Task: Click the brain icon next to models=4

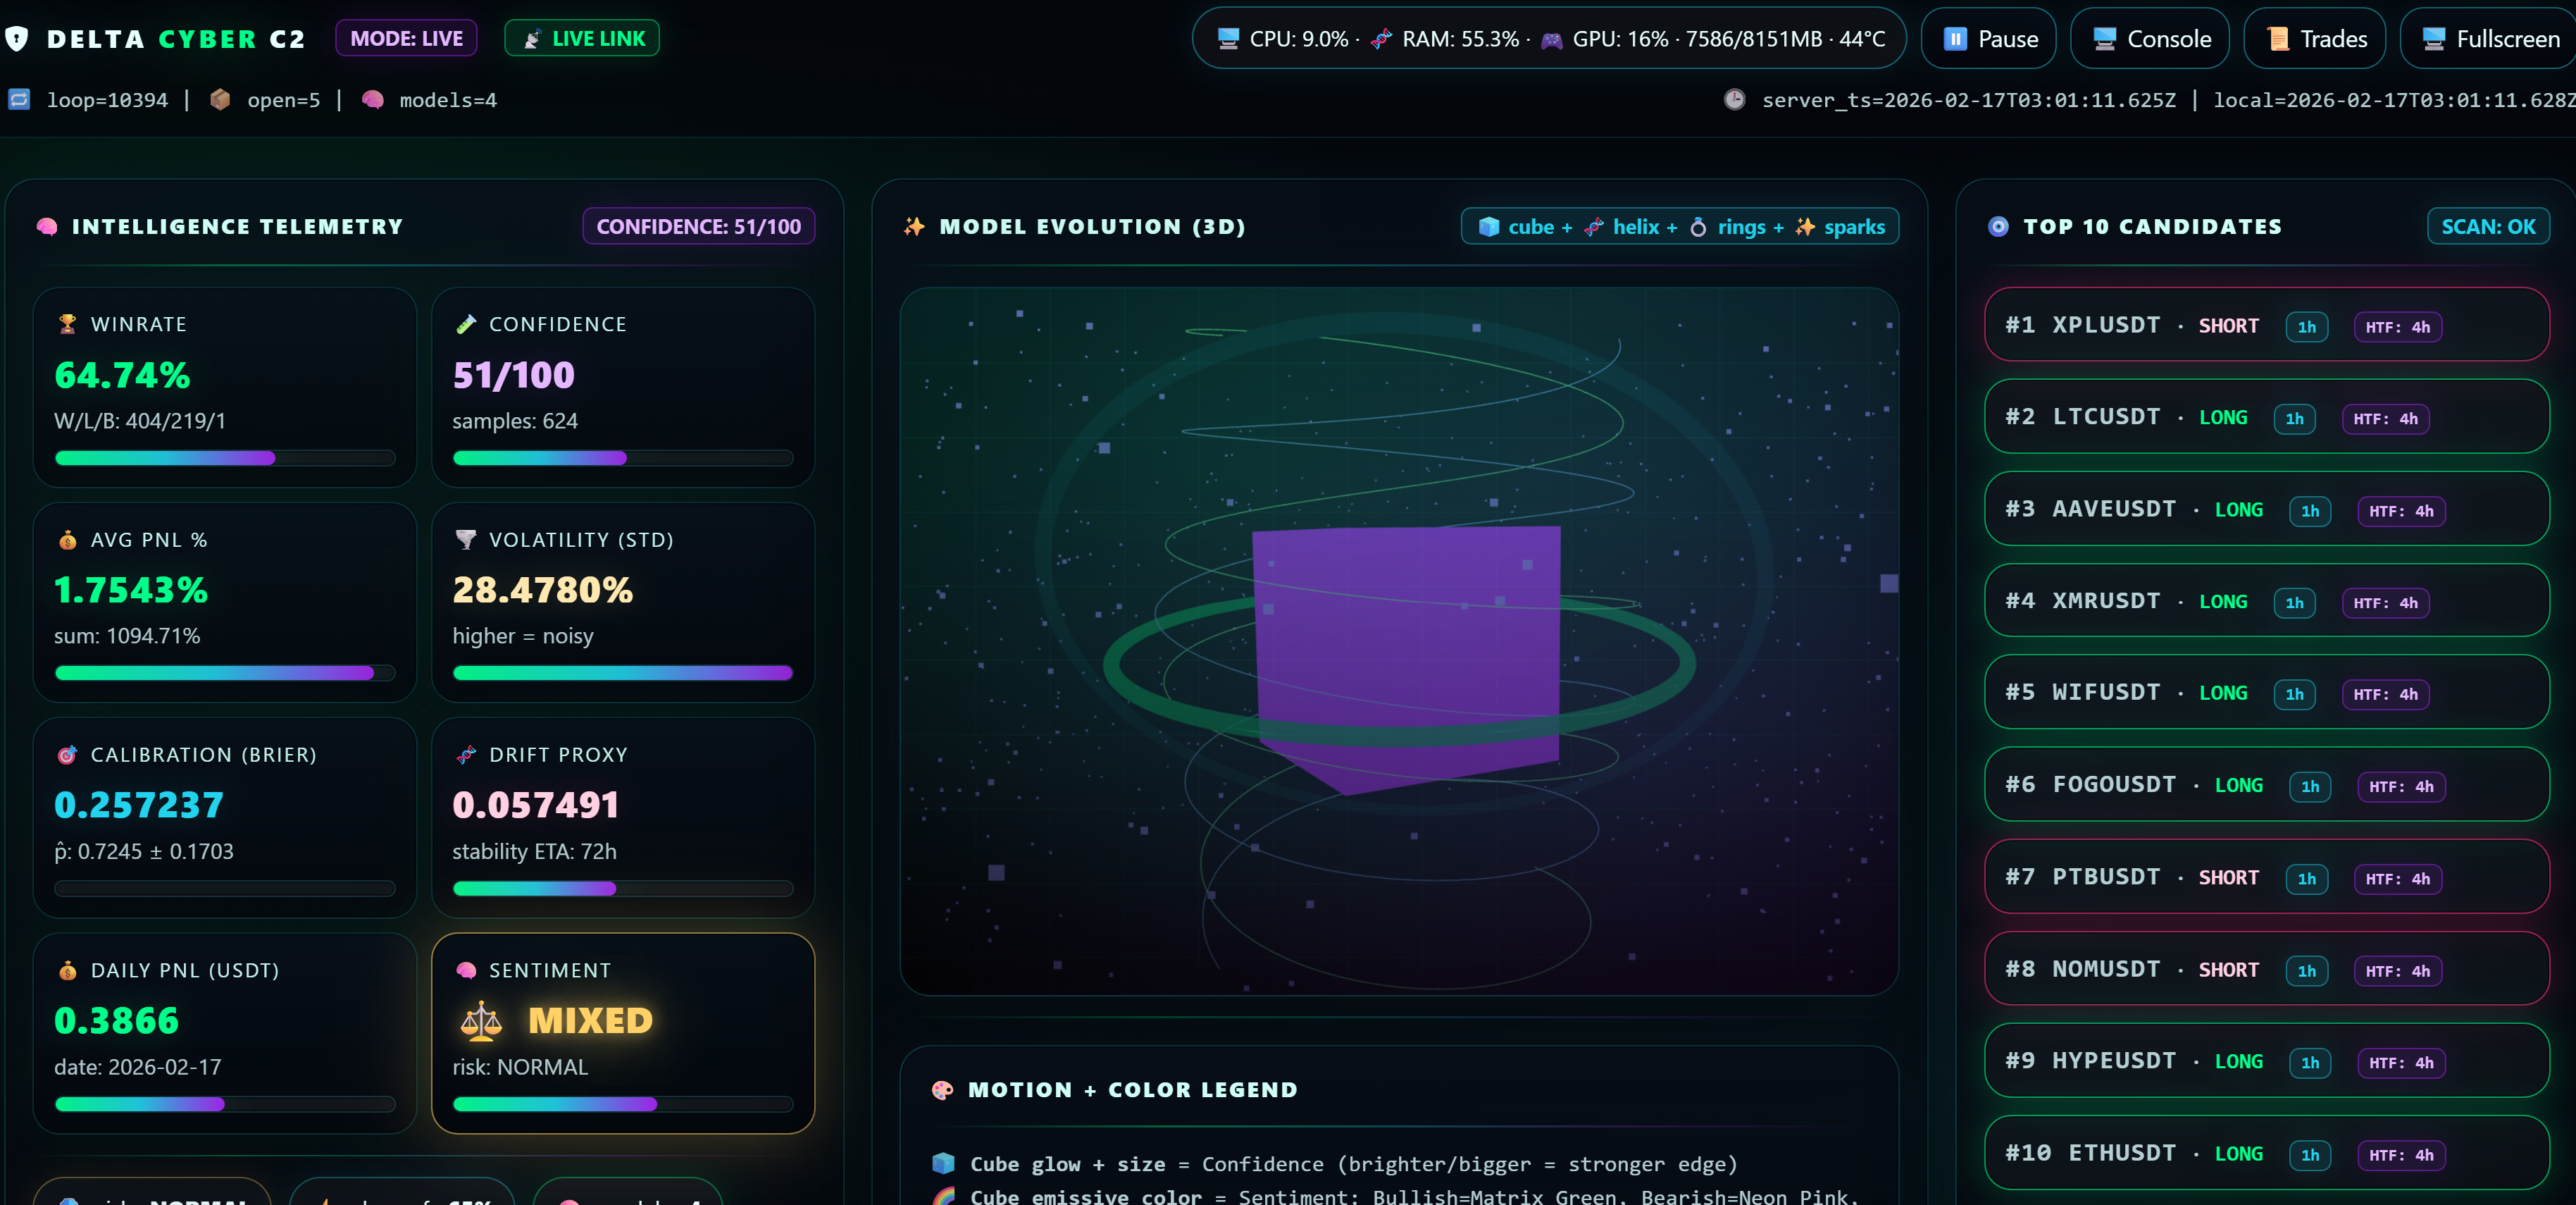Action: [x=373, y=100]
